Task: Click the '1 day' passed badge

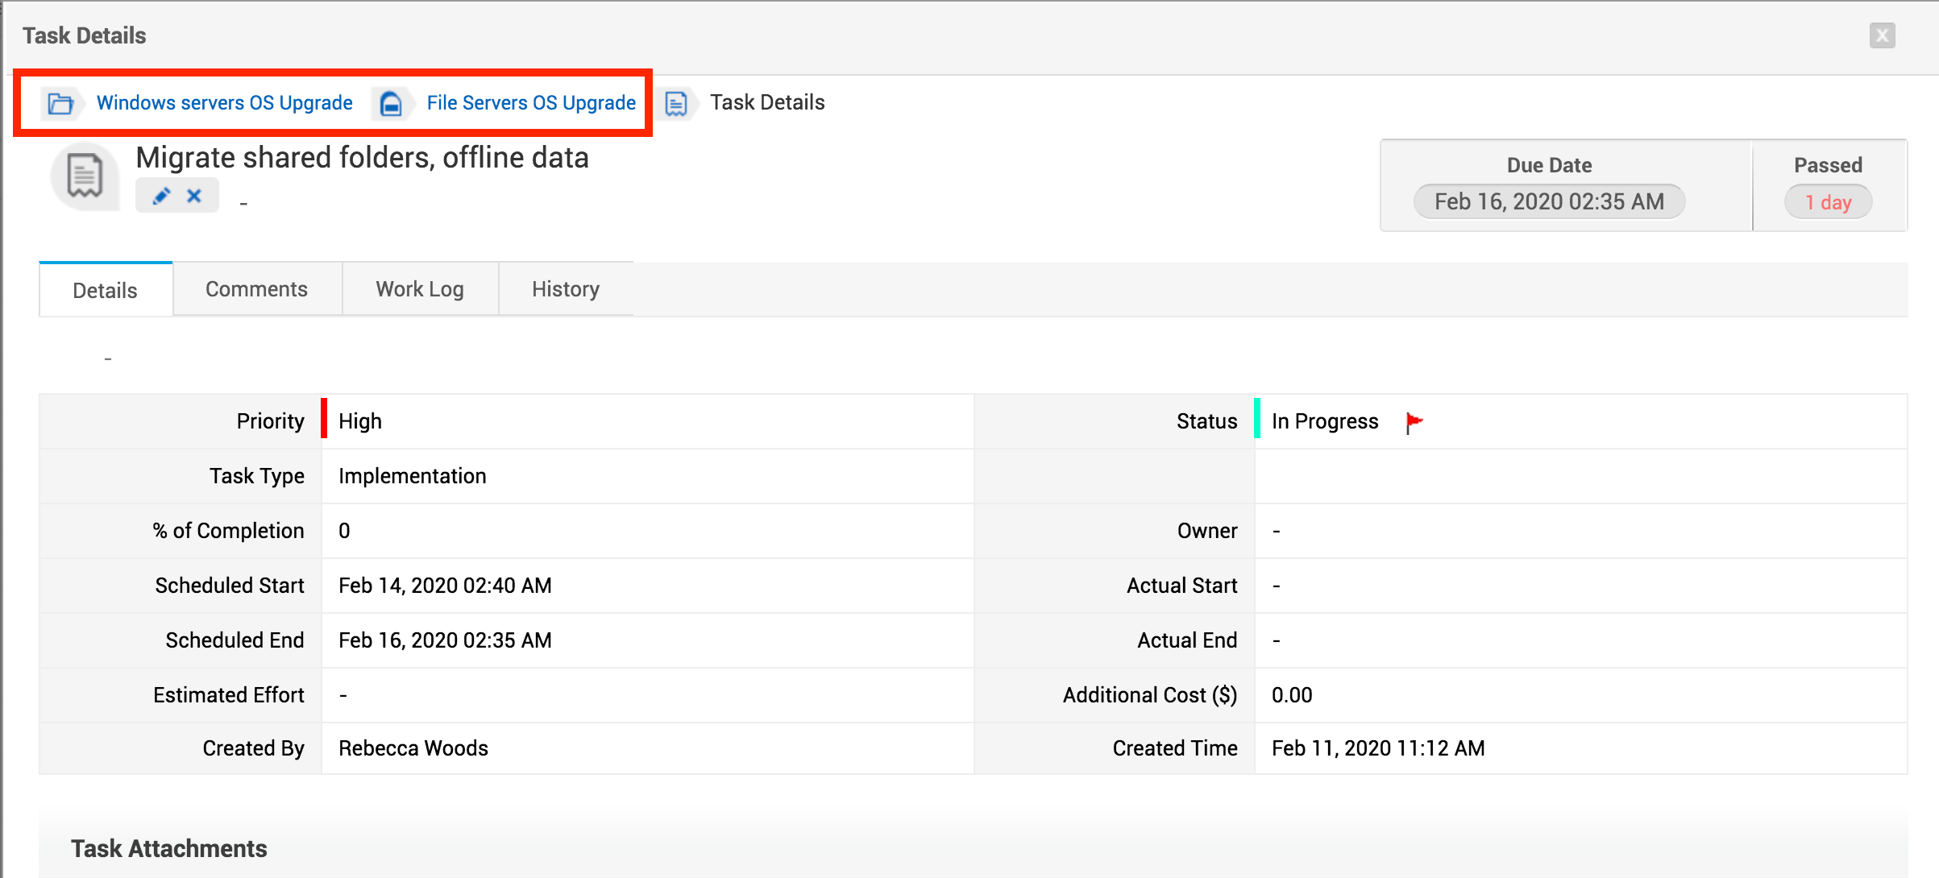Action: pos(1827,202)
